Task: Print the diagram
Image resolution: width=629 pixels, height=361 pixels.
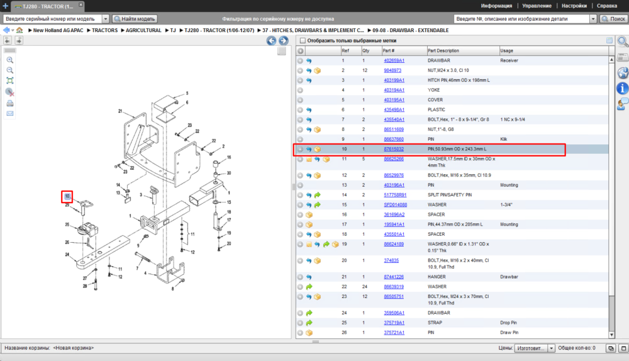Action: coord(10,104)
